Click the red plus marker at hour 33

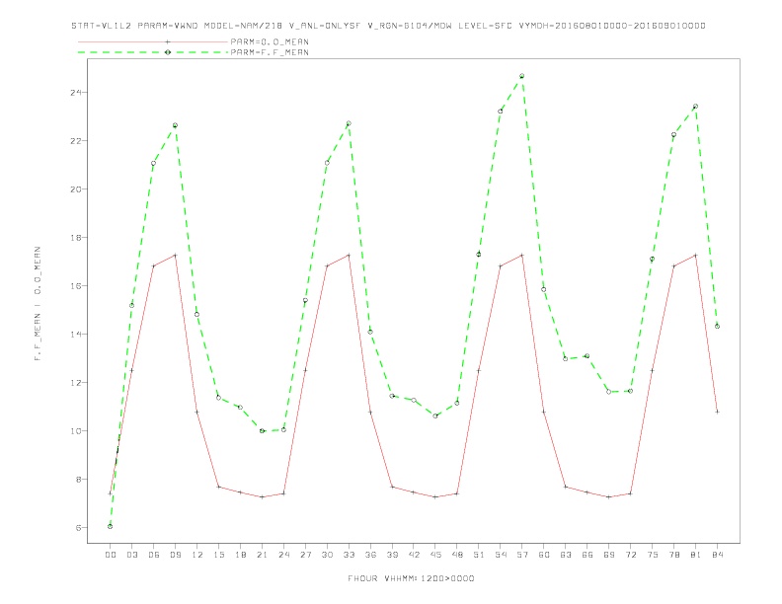click(x=349, y=256)
